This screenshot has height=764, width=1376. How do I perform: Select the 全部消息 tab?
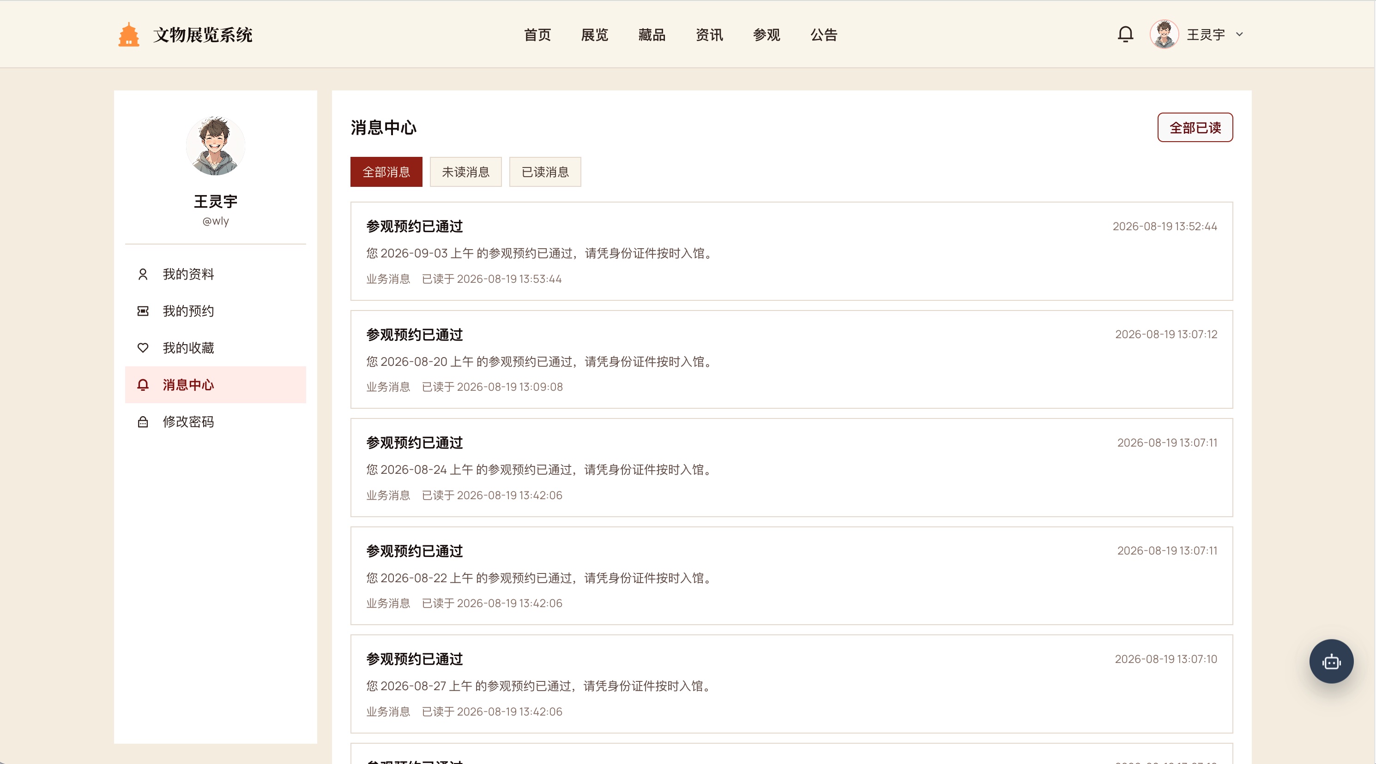coord(386,172)
